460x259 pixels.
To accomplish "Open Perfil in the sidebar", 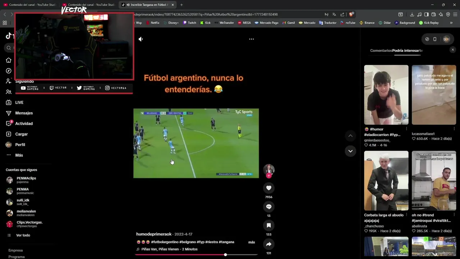I will tap(20, 145).
